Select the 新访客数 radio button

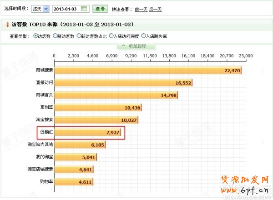click(x=56, y=36)
